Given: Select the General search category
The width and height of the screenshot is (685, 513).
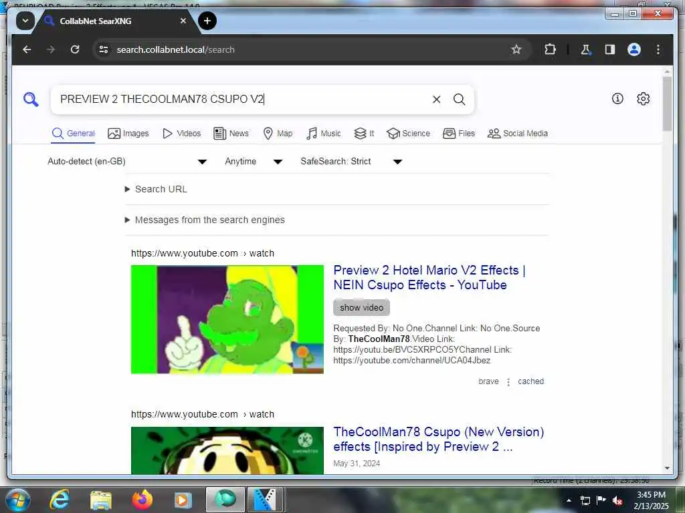Looking at the screenshot, I should pos(73,134).
